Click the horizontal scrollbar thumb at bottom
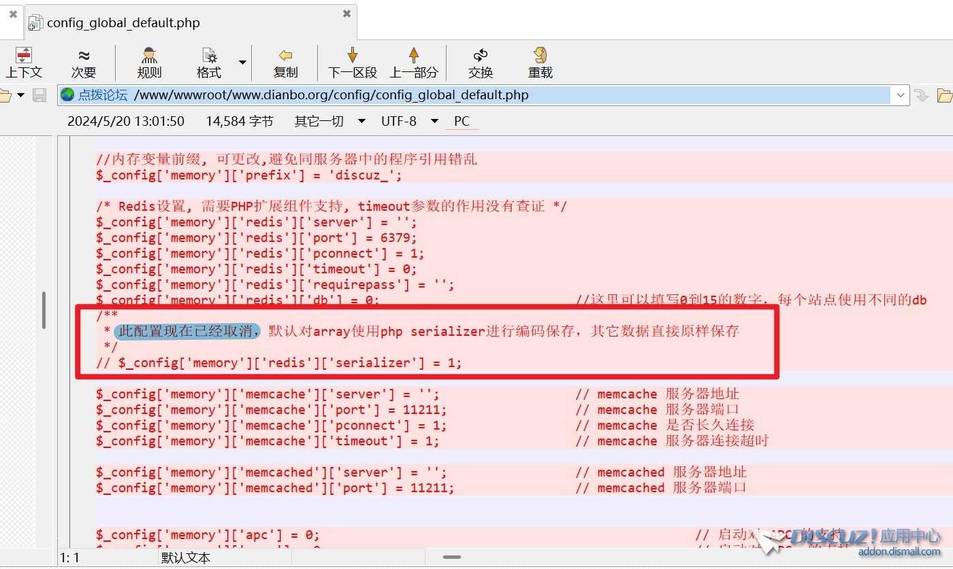953x569 pixels. coord(452,557)
